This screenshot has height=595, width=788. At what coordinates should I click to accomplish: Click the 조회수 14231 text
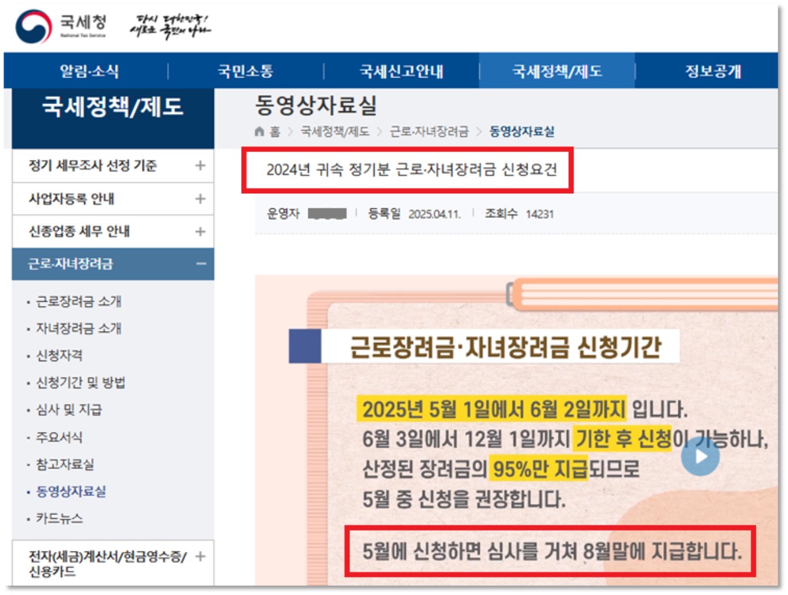519,214
